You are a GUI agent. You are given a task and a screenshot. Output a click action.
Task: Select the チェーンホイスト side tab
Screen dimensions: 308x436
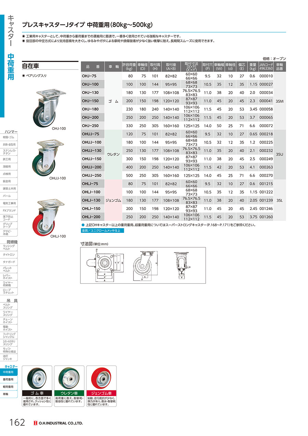[x=9, y=321]
